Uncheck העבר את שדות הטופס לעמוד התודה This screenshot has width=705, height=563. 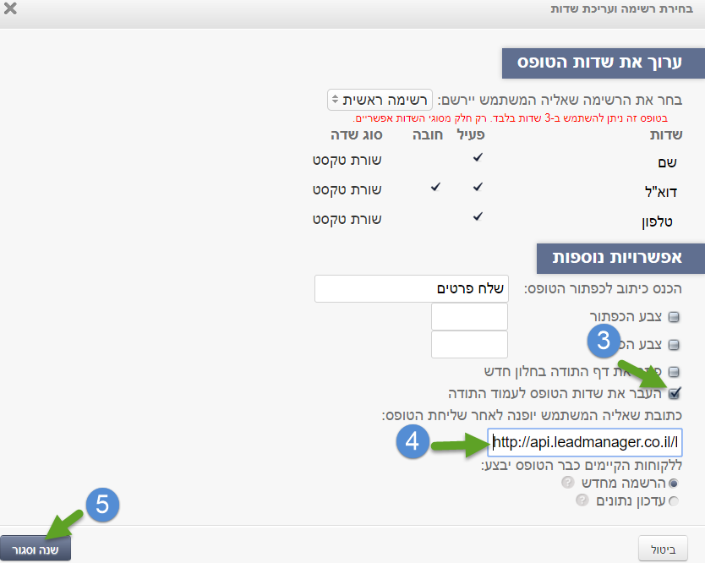674,393
